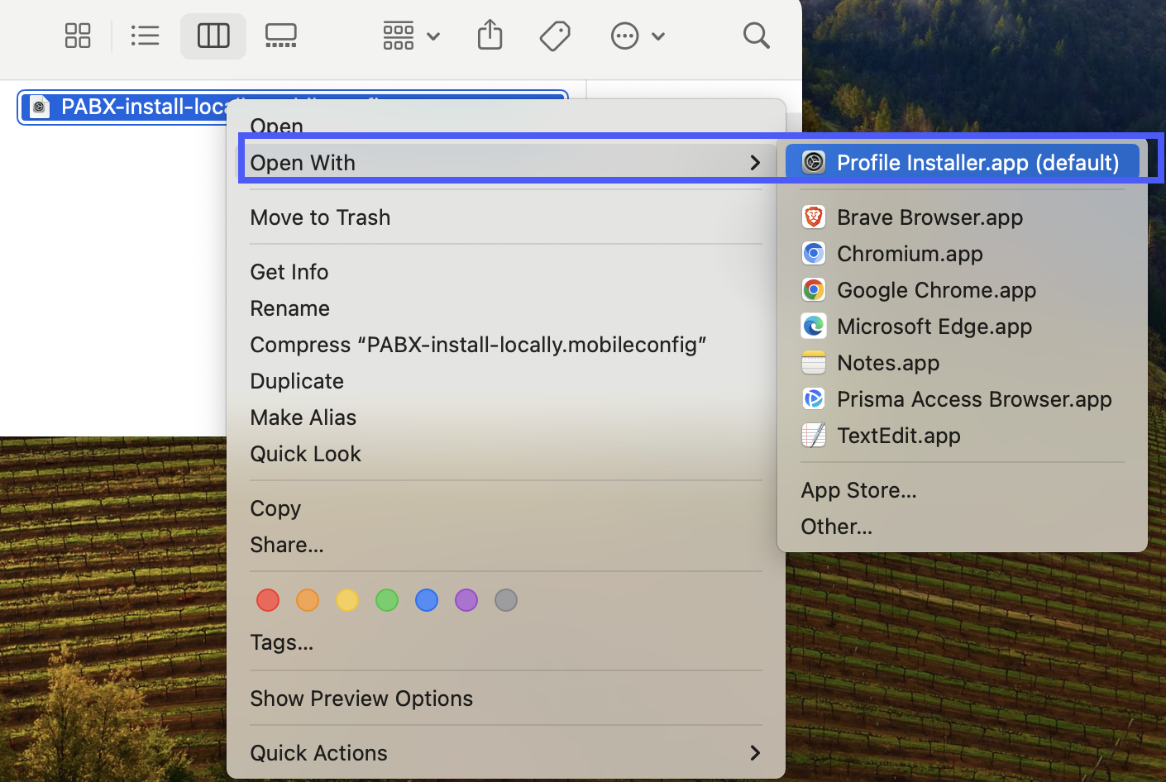Switch Finder to gallery view
This screenshot has height=782, width=1166.
pyautogui.click(x=281, y=36)
